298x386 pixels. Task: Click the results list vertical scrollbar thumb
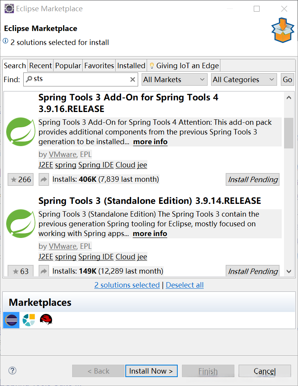(x=288, y=133)
